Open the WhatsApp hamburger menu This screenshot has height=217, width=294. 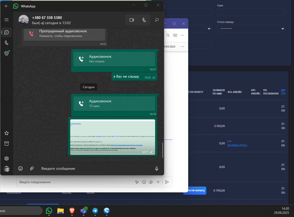point(7,20)
